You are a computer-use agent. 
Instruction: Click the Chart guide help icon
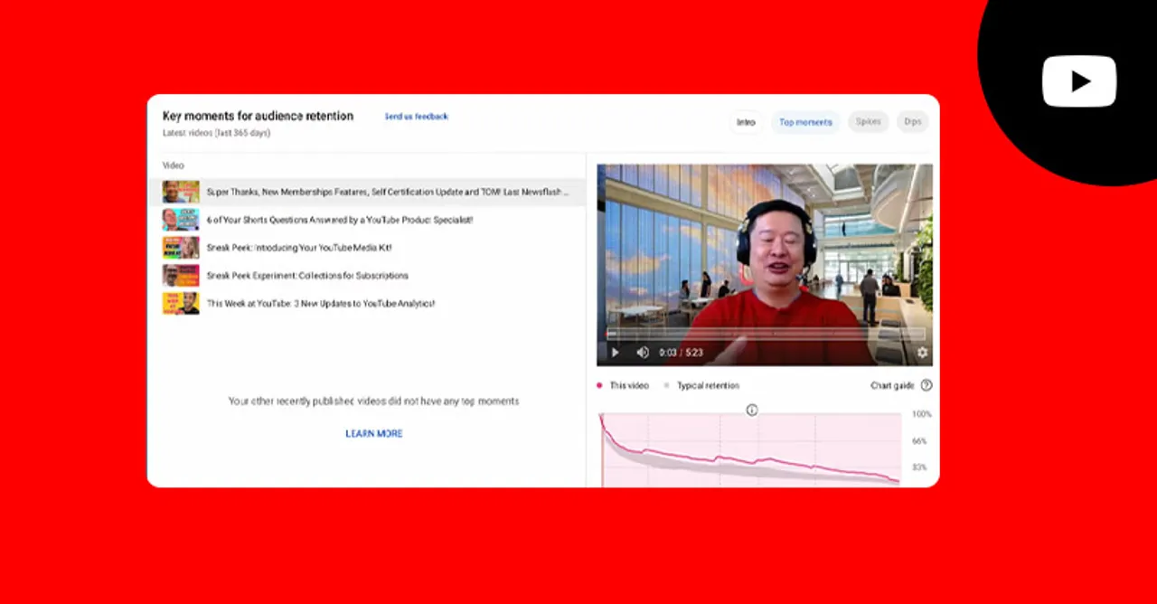pos(926,385)
